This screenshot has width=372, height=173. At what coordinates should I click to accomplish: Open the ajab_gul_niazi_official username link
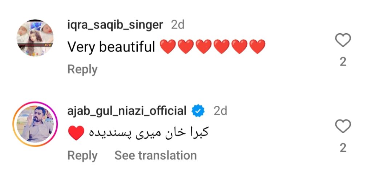tap(127, 111)
